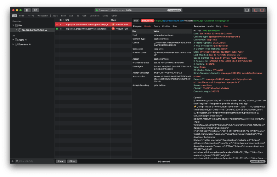Click the Product Hunt icon in row 11

[x=113, y=29]
